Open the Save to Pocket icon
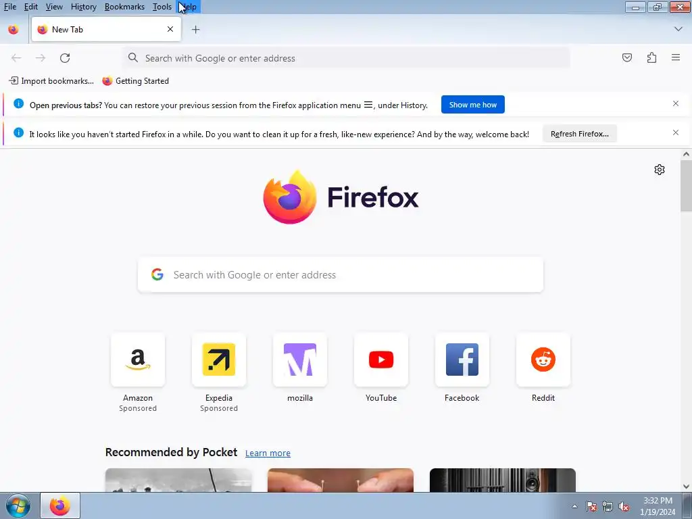 [x=627, y=58]
